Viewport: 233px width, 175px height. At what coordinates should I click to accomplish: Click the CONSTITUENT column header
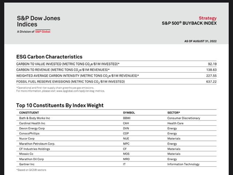pos(31,113)
